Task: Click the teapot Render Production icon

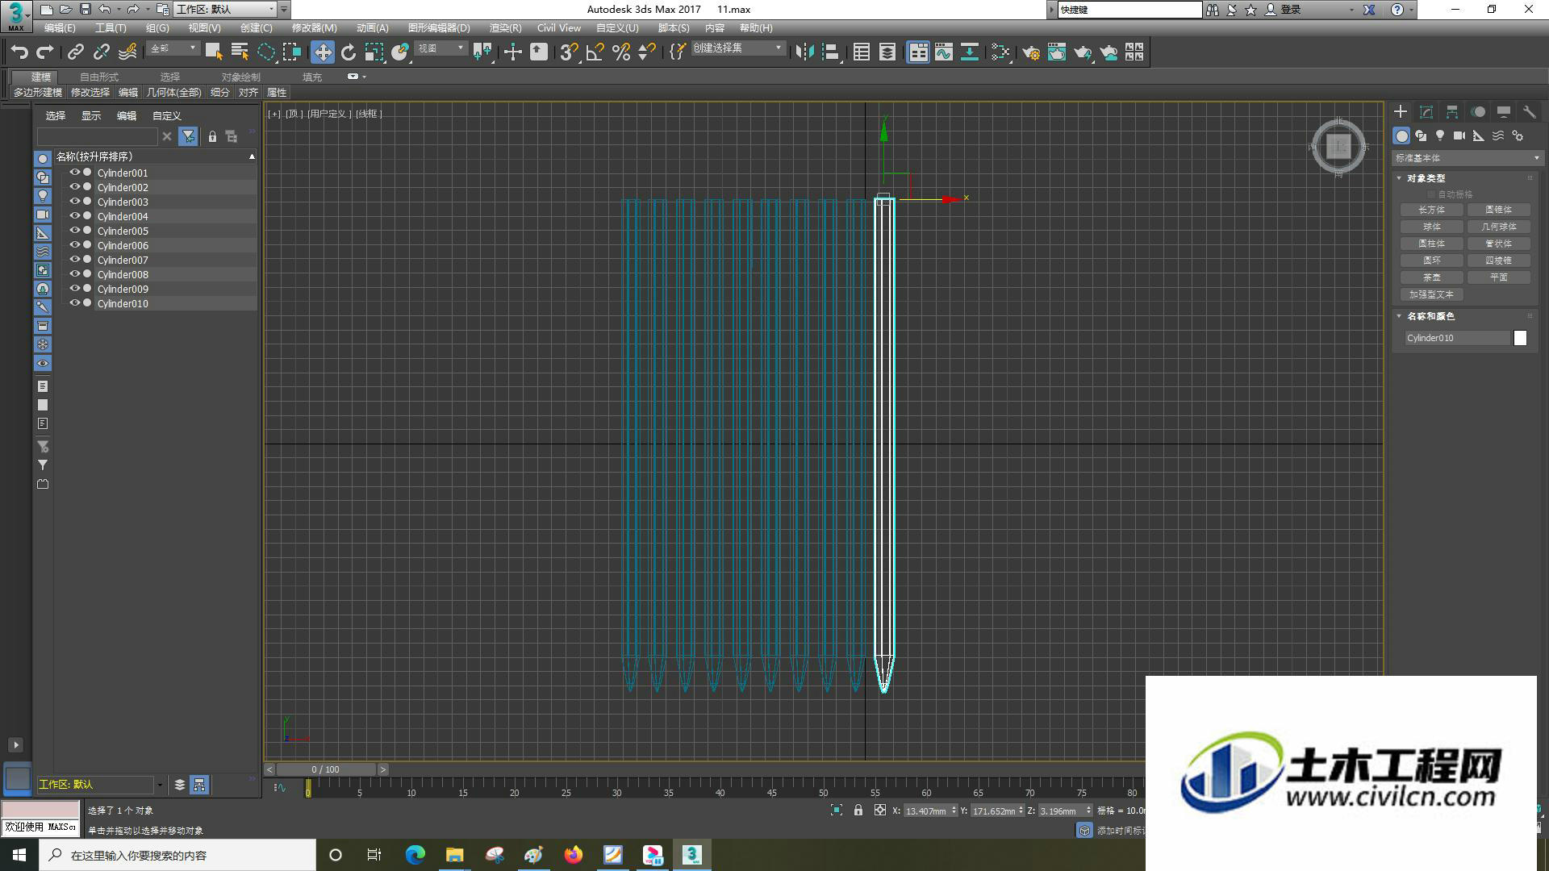Action: click(x=1083, y=52)
